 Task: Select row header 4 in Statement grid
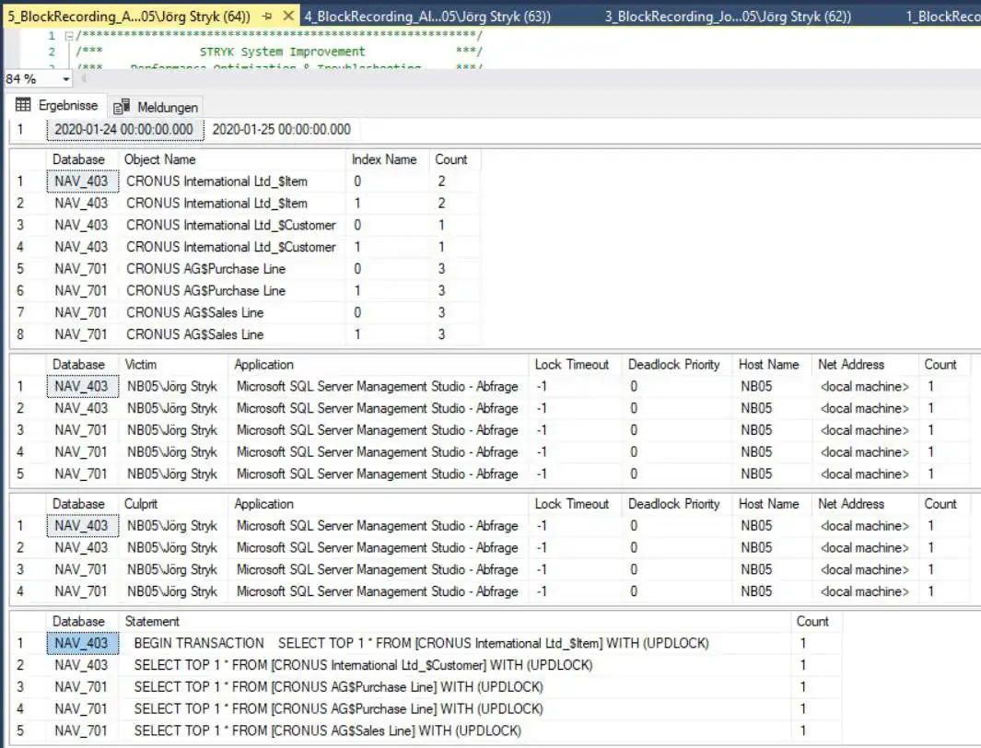point(28,709)
